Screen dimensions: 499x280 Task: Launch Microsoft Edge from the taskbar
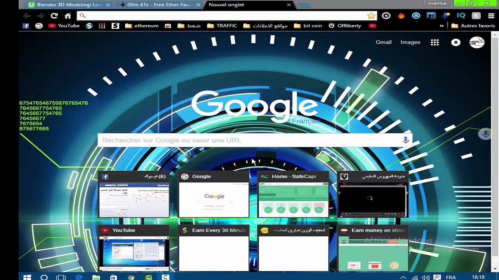pyautogui.click(x=79, y=277)
